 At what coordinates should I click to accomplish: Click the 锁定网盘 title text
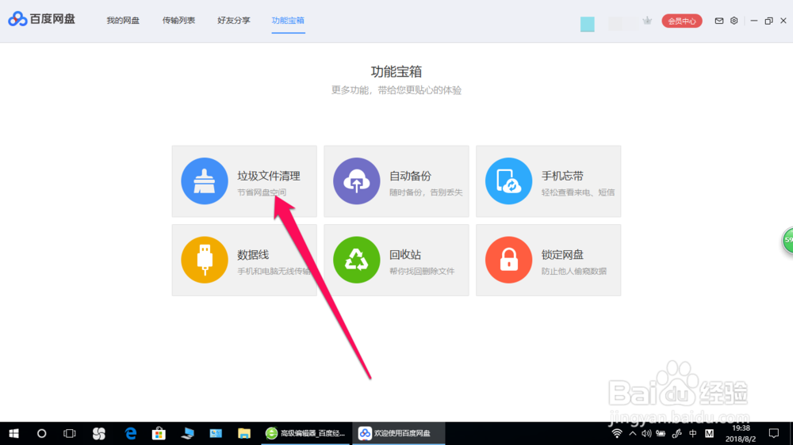[562, 255]
